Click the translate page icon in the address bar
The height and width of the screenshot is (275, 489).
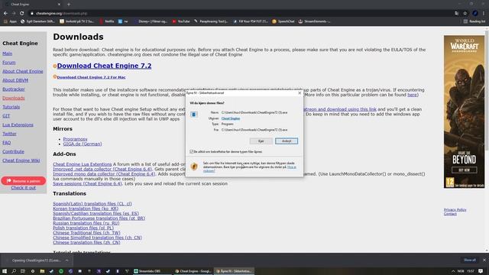click(x=457, y=14)
